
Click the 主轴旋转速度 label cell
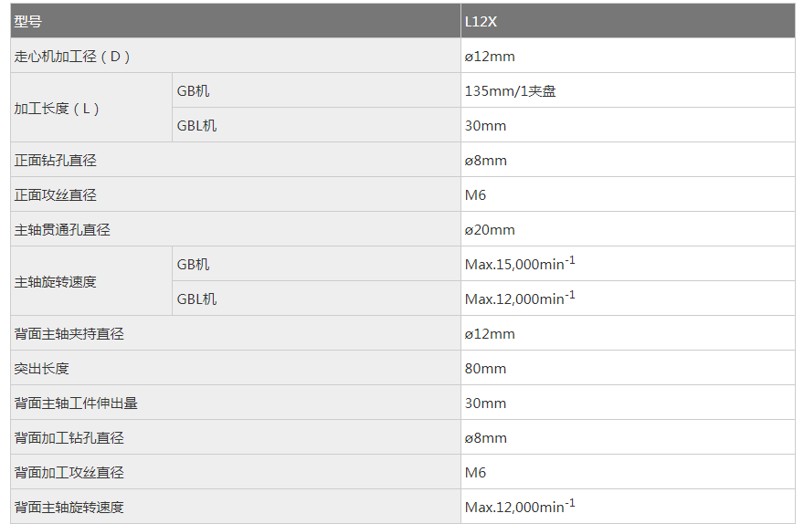tap(55, 281)
